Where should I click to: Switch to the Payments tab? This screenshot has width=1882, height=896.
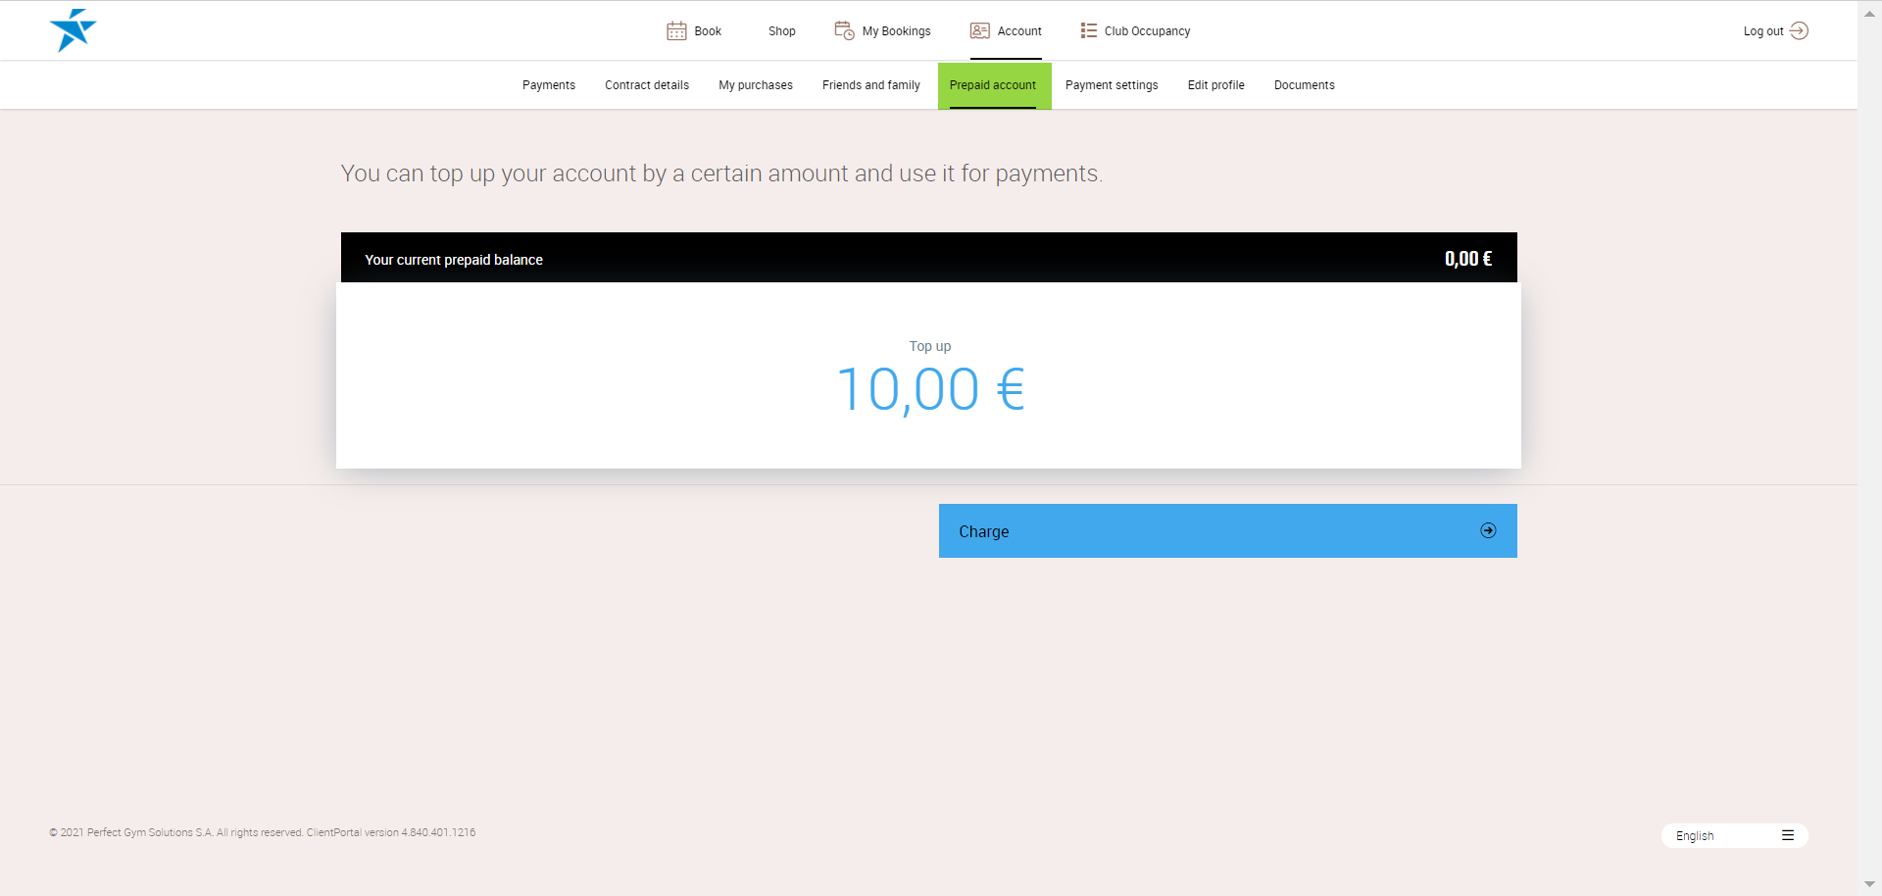point(549,85)
